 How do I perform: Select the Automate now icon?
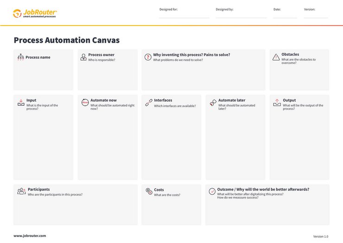click(85, 103)
